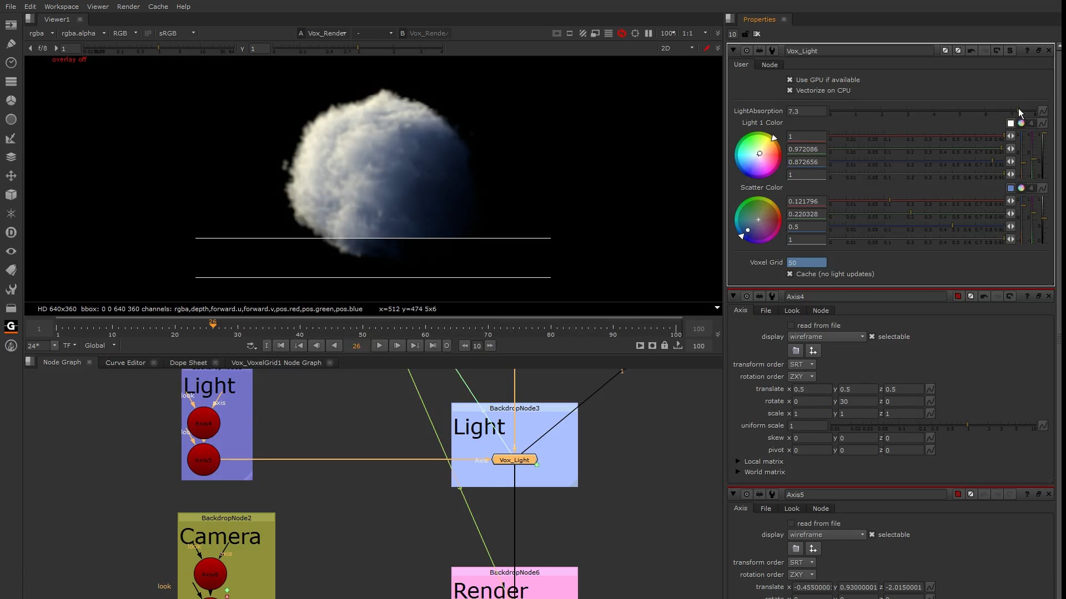This screenshot has height=599, width=1066.
Task: Pause the viewer updating
Action: point(648,33)
